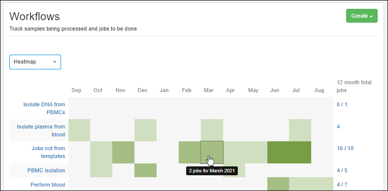Click the 0 / 1 total jobs link
388x191 pixels.
pos(342,104)
